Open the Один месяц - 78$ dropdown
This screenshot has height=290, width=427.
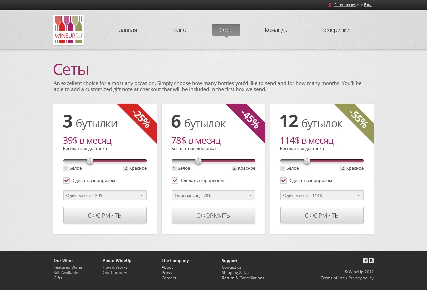point(213,195)
